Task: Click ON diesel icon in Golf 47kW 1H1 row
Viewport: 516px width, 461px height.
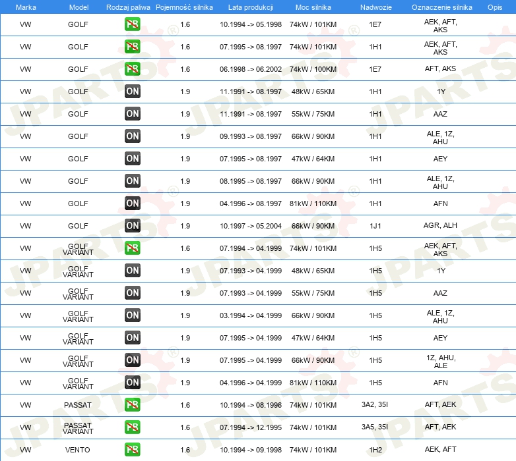Action: [132, 159]
